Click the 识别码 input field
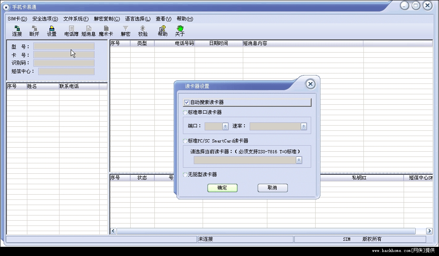 [x=64, y=63]
